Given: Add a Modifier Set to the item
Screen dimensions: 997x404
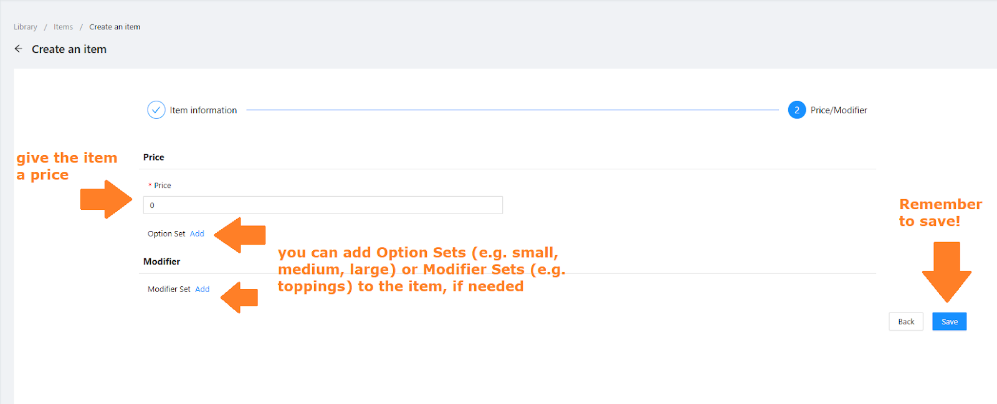Looking at the screenshot, I should point(202,289).
